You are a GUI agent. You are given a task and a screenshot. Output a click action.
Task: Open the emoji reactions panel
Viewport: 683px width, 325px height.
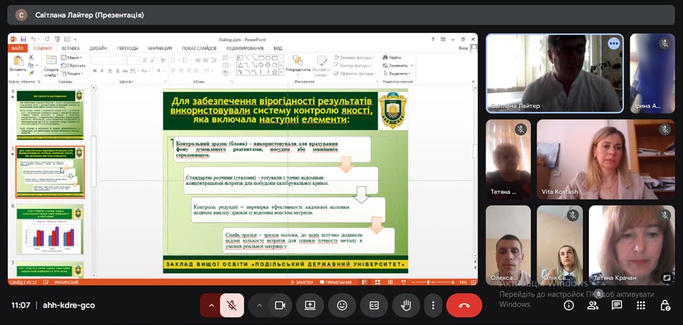[342, 305]
